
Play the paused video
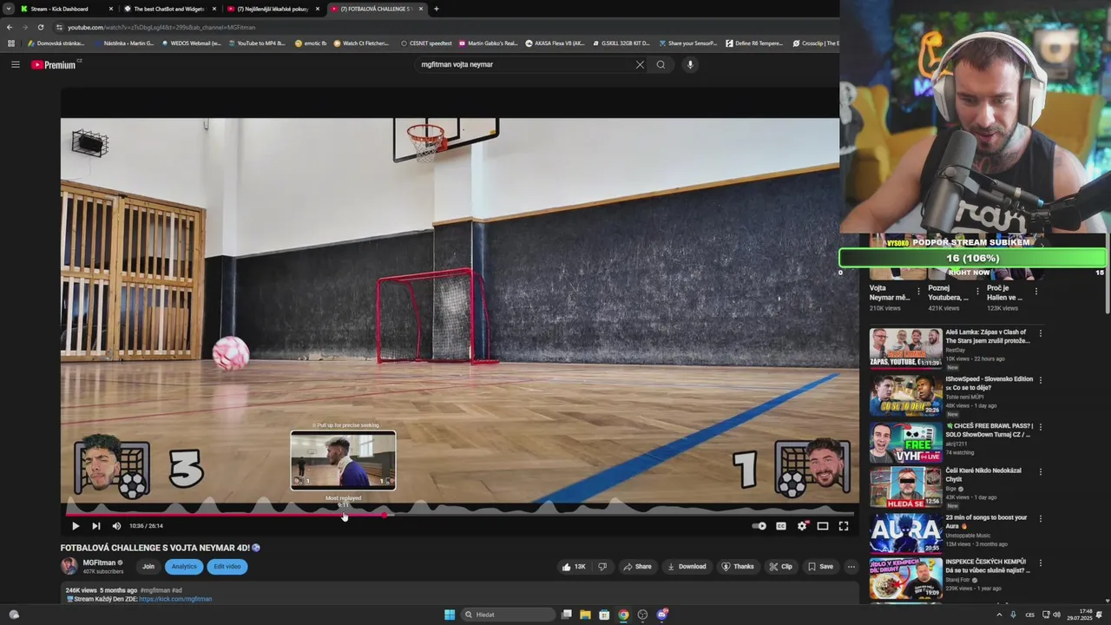(x=76, y=526)
